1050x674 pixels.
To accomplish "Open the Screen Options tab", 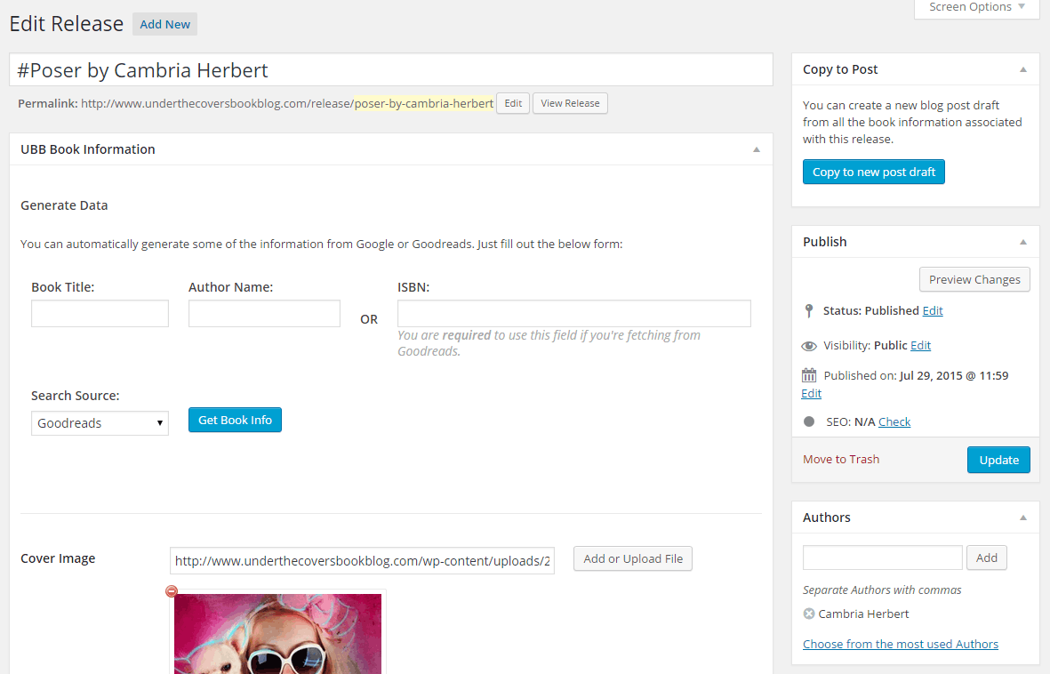I will click(x=976, y=8).
